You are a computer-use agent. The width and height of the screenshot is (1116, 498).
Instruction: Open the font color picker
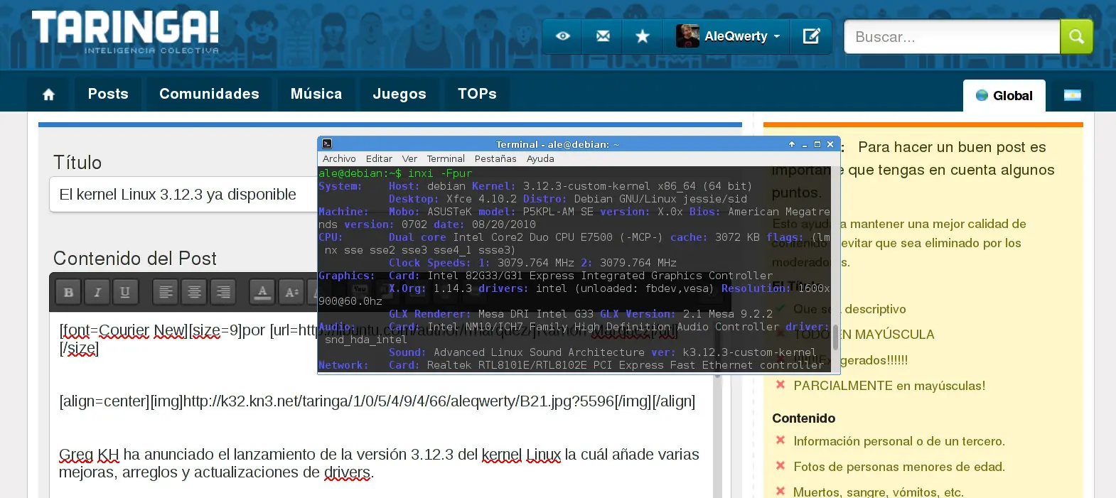[x=262, y=292]
